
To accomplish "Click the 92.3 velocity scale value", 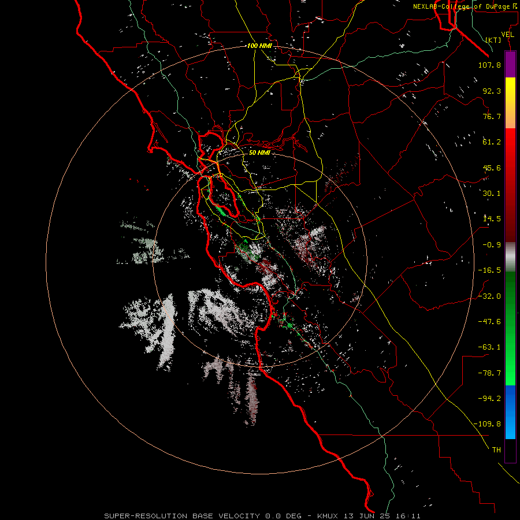I will click(x=492, y=91).
